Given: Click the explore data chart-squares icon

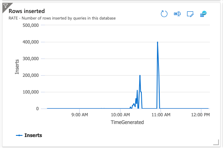Looking at the screenshot, I should click(x=203, y=14).
